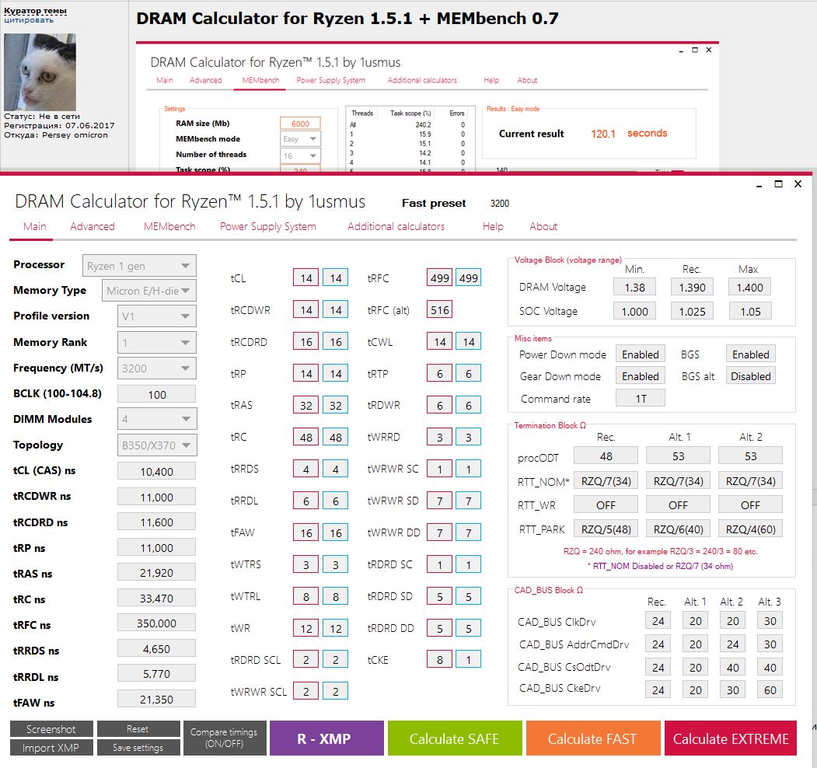Maximize the front DRAM Calculator window

click(x=778, y=184)
